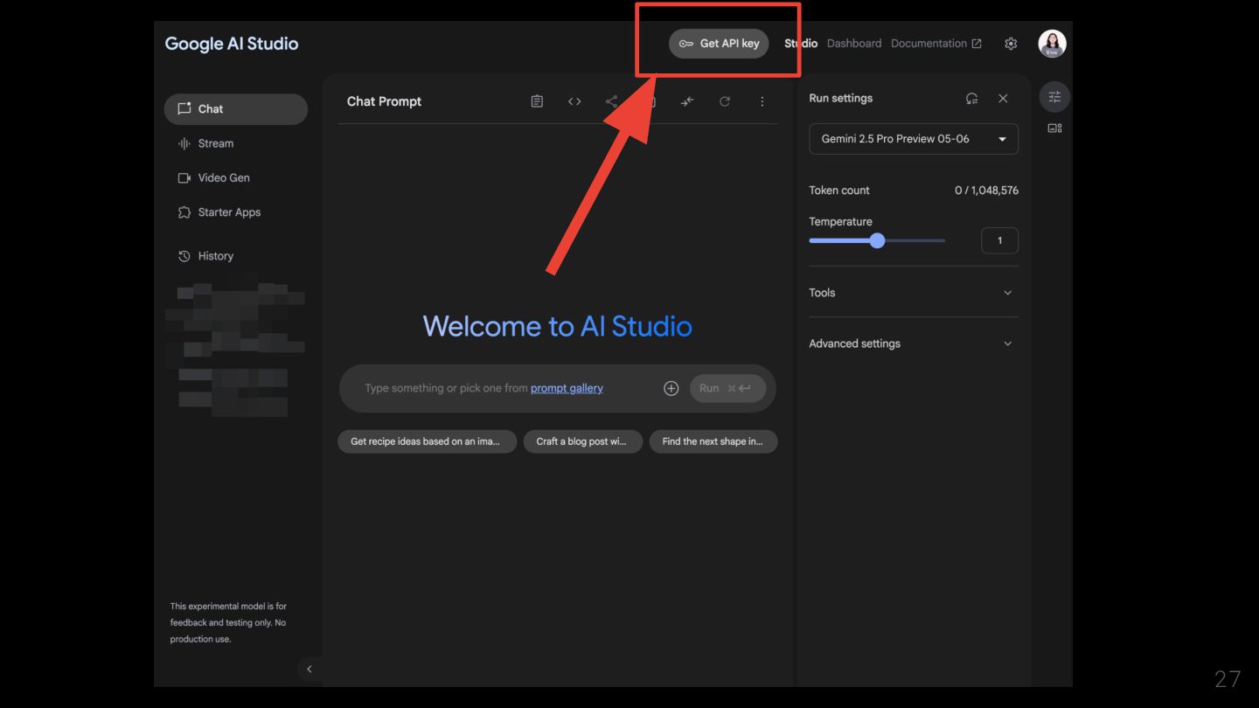Click the Temperature value field
1259x708 pixels.
click(x=999, y=240)
